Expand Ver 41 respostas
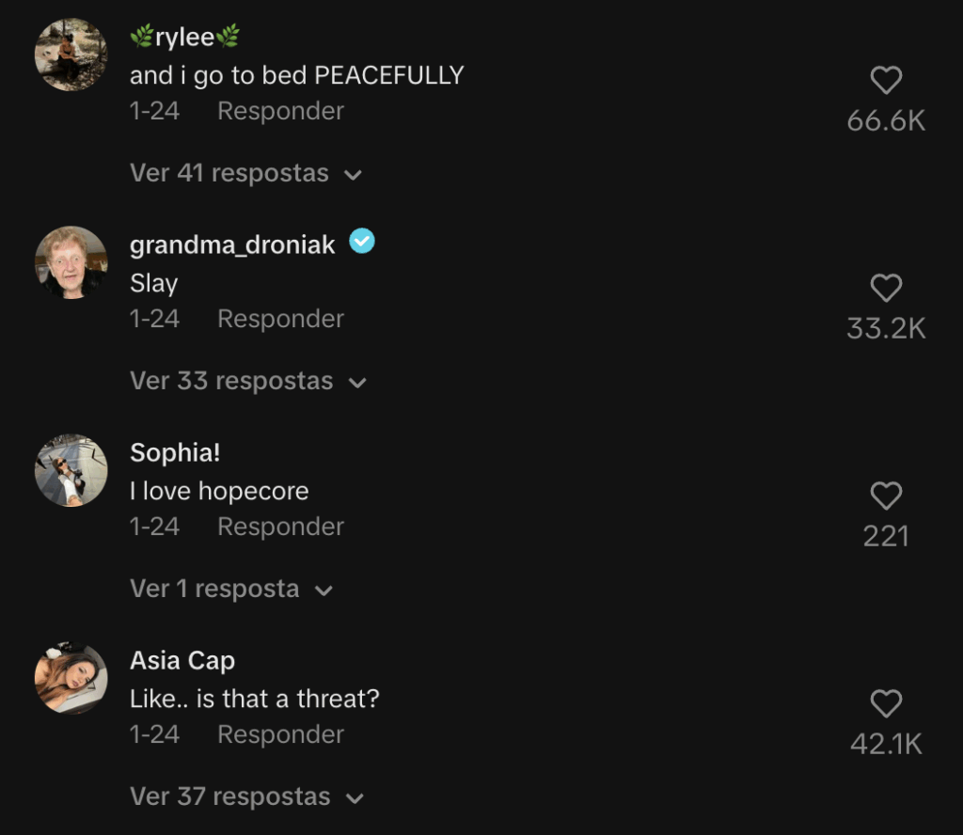 245,174
